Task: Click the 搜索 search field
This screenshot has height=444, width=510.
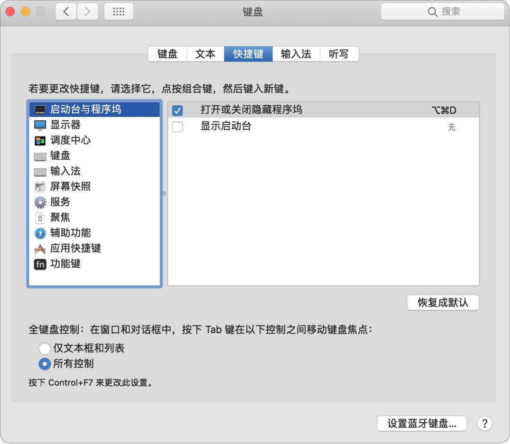Action: (x=443, y=12)
